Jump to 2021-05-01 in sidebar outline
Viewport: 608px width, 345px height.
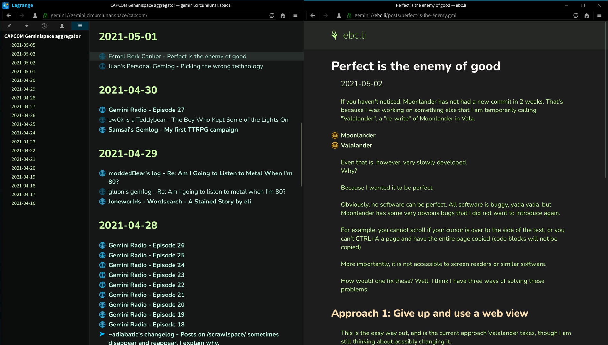pyautogui.click(x=23, y=72)
